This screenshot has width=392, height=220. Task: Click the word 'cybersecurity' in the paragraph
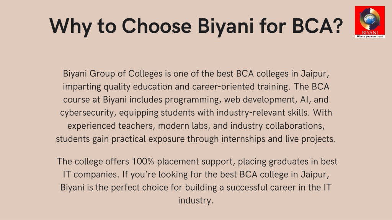[x=87, y=113]
